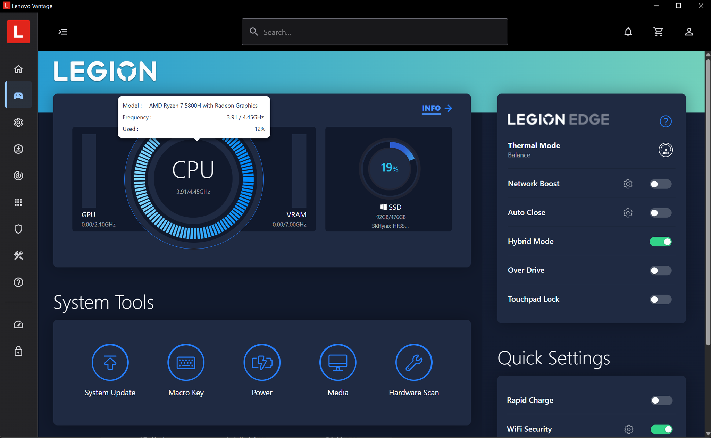
Task: Enable the Rapid Charge toggle
Action: (661, 401)
